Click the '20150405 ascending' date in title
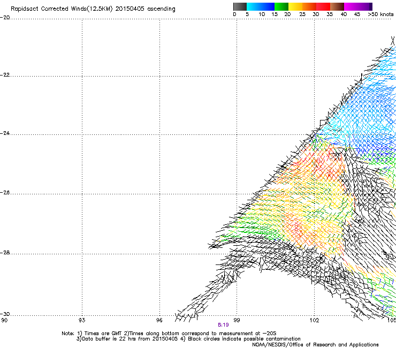Viewport: 396px width, 348px height. click(x=145, y=9)
